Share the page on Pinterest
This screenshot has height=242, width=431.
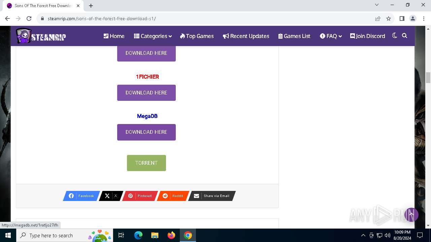coord(140,196)
